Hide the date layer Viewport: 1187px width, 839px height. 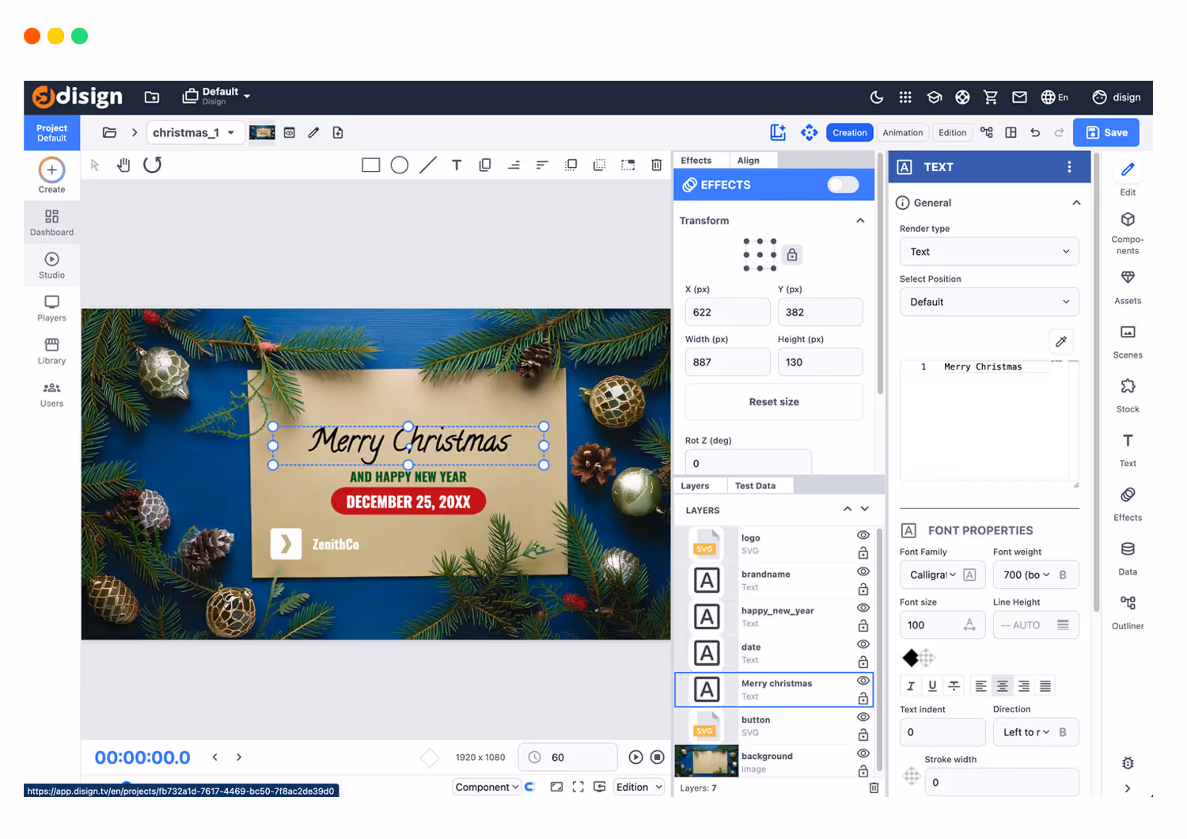(x=863, y=644)
